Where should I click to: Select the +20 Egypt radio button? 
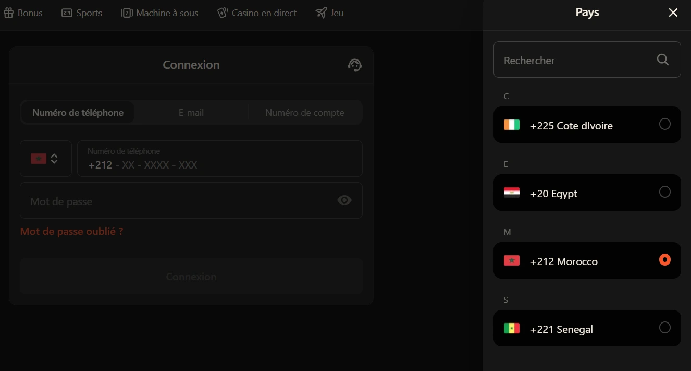point(665,192)
